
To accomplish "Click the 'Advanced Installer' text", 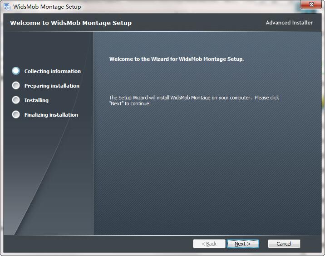I will tap(289, 23).
